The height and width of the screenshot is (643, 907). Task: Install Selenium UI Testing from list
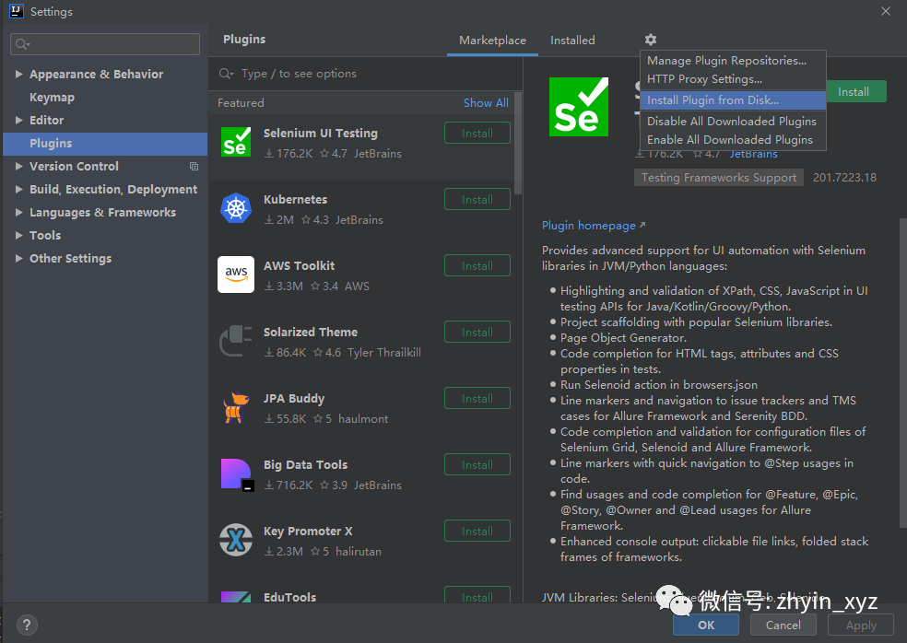pyautogui.click(x=477, y=133)
